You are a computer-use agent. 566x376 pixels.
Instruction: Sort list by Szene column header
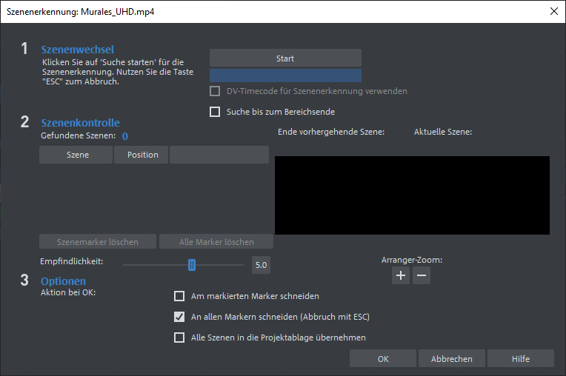pos(77,155)
